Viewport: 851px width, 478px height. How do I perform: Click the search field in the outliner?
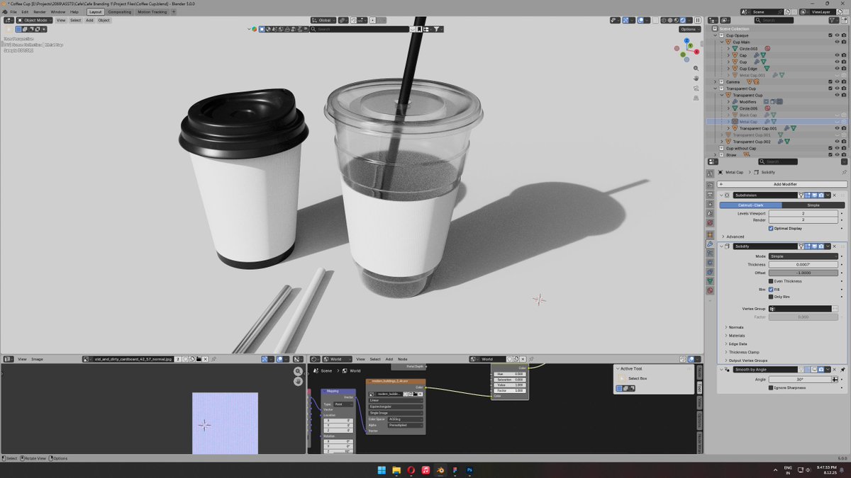click(775, 20)
